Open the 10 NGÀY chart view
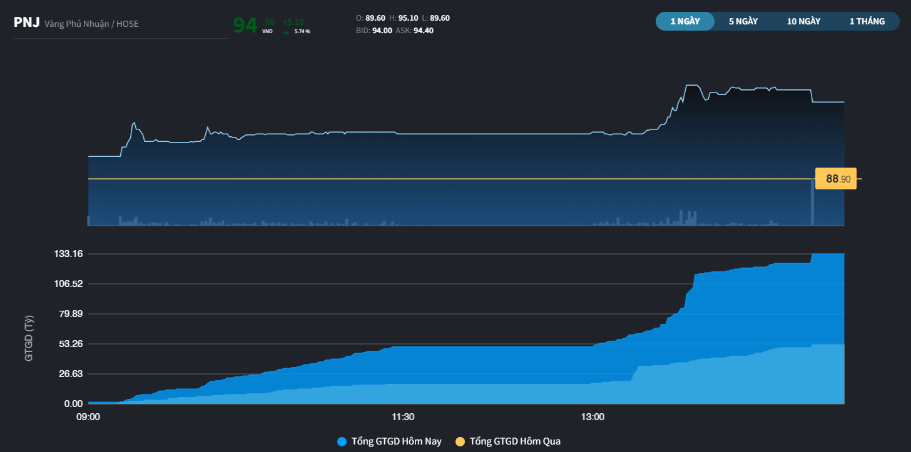 pos(803,21)
